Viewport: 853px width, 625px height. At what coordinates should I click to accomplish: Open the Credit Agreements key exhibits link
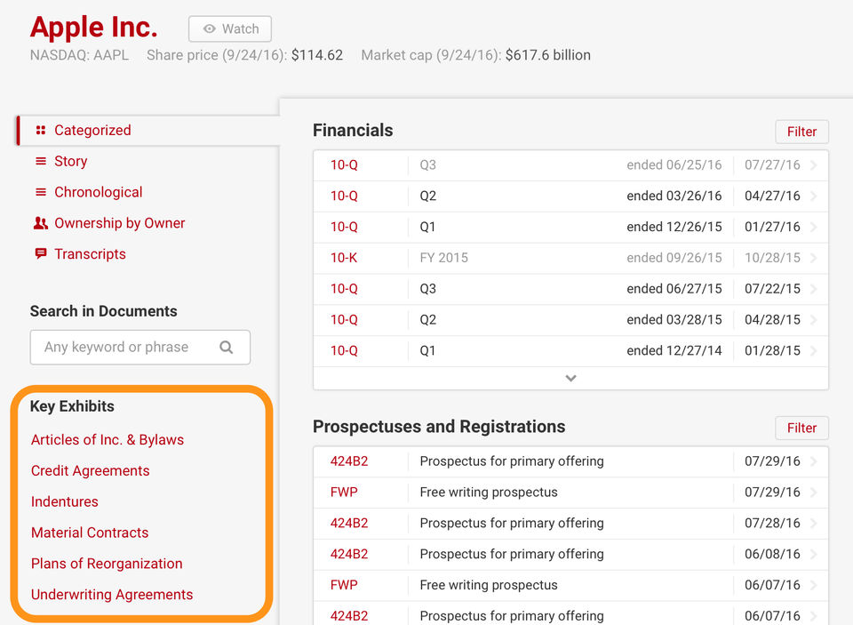point(90,470)
